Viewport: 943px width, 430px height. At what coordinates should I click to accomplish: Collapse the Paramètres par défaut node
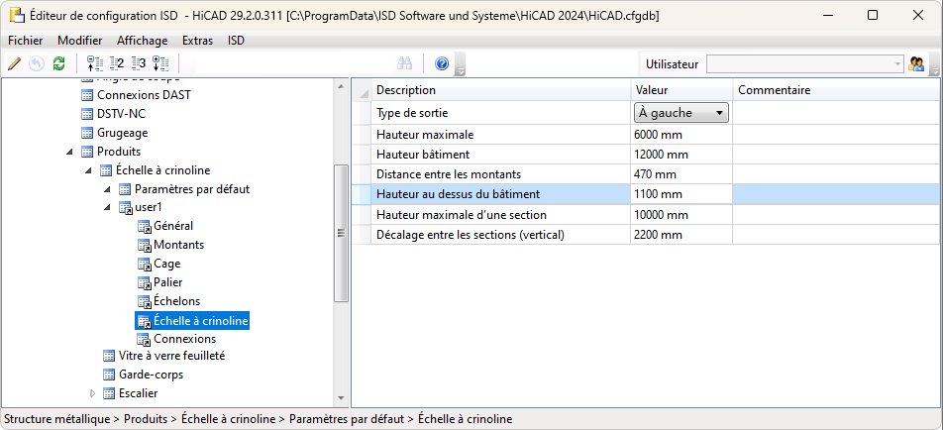[108, 189]
